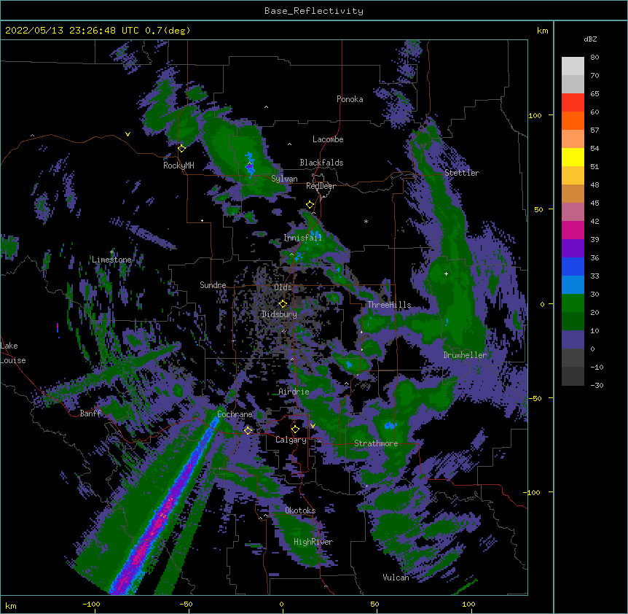Select the Banff label
The image size is (628, 614).
tap(90, 413)
